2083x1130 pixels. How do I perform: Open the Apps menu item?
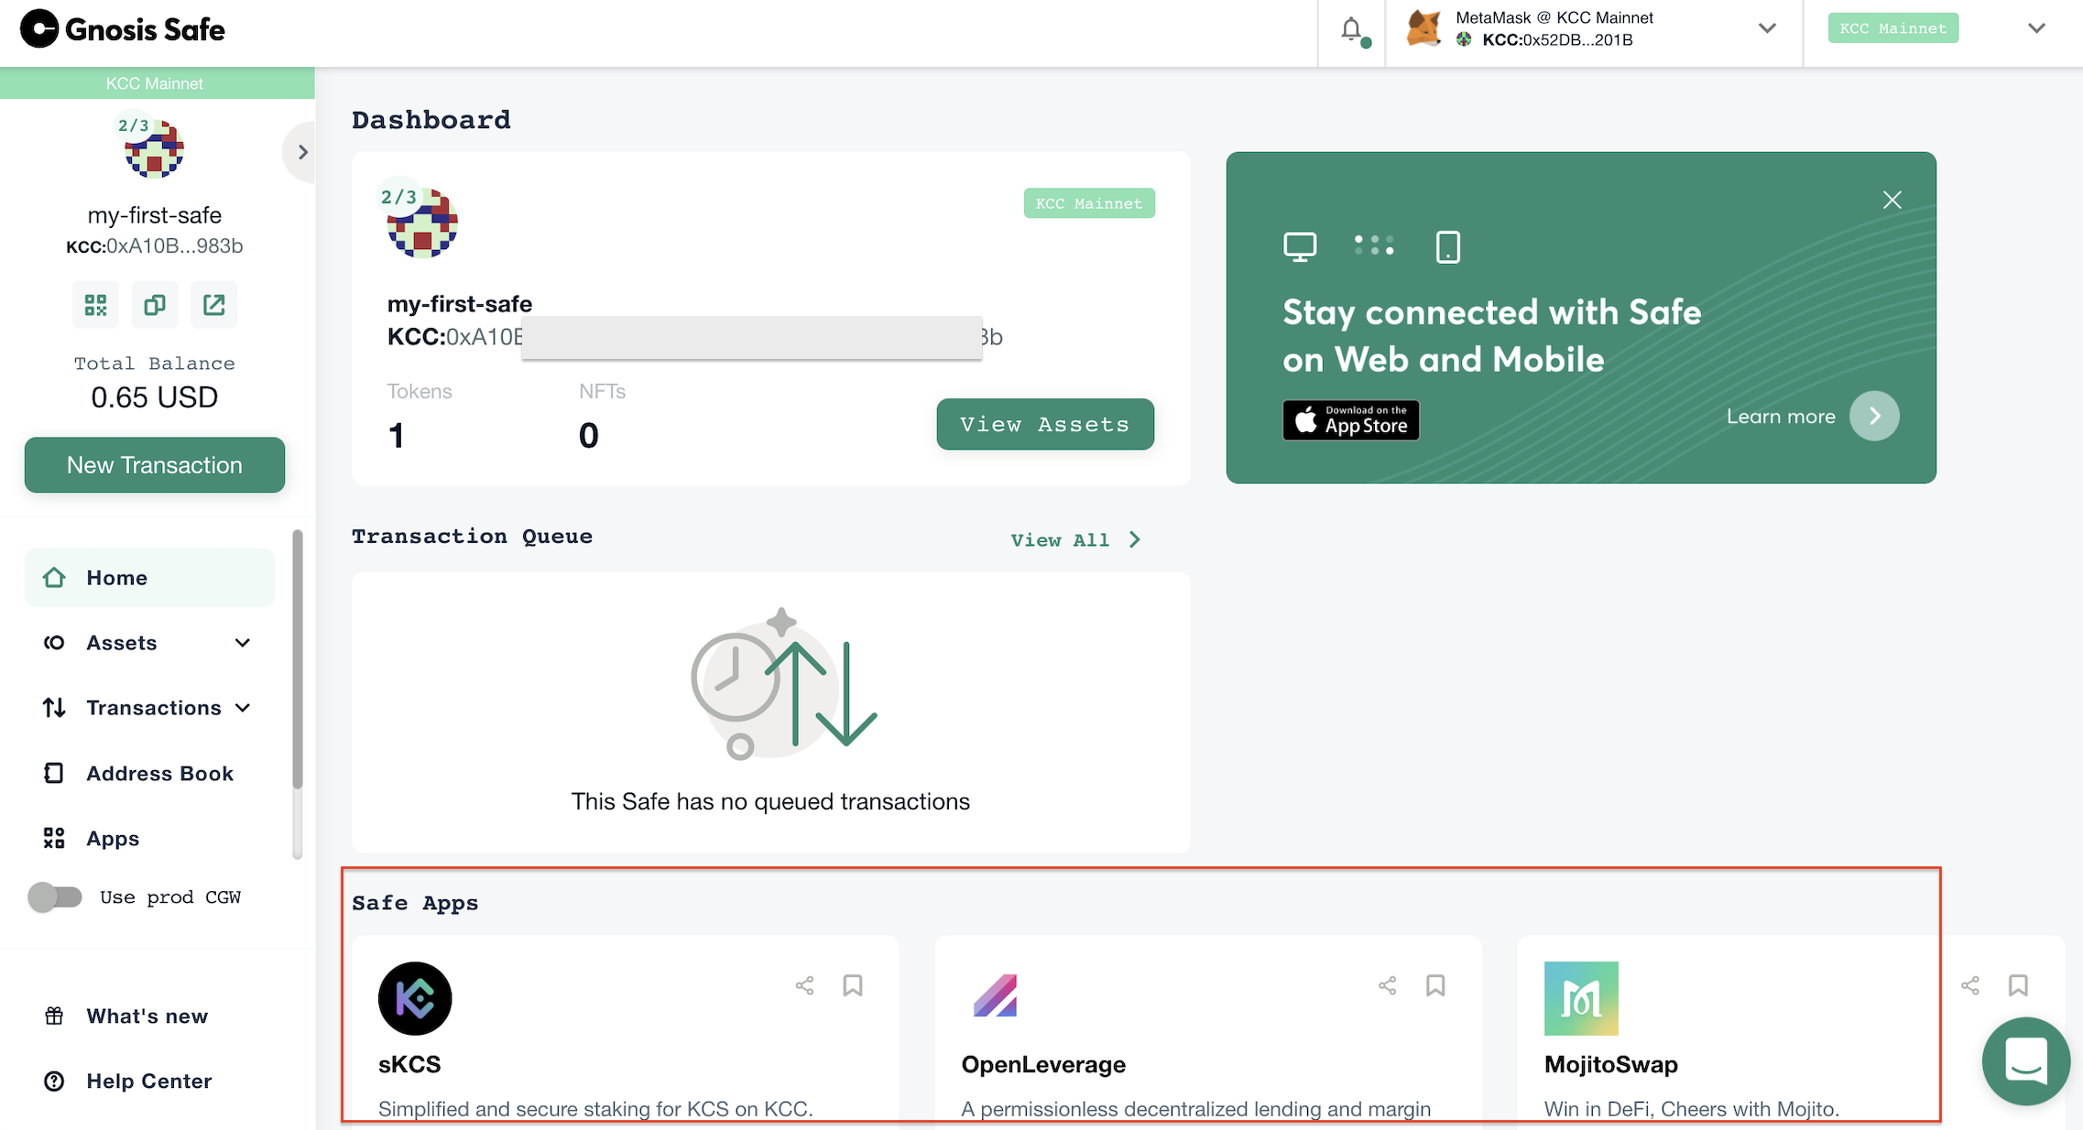[113, 839]
